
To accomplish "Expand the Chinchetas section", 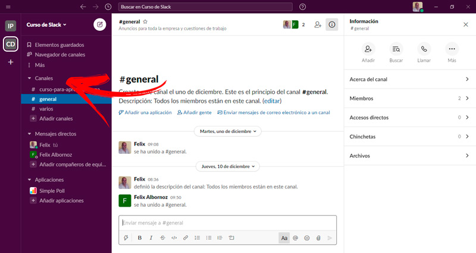I will (x=410, y=137).
